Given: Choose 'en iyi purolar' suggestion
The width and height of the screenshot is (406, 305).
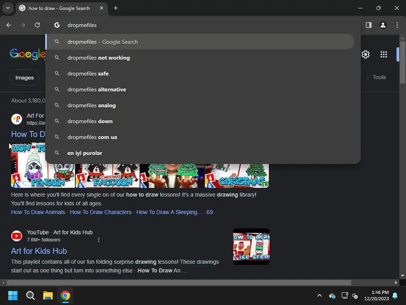Looking at the screenshot, I should point(200,153).
